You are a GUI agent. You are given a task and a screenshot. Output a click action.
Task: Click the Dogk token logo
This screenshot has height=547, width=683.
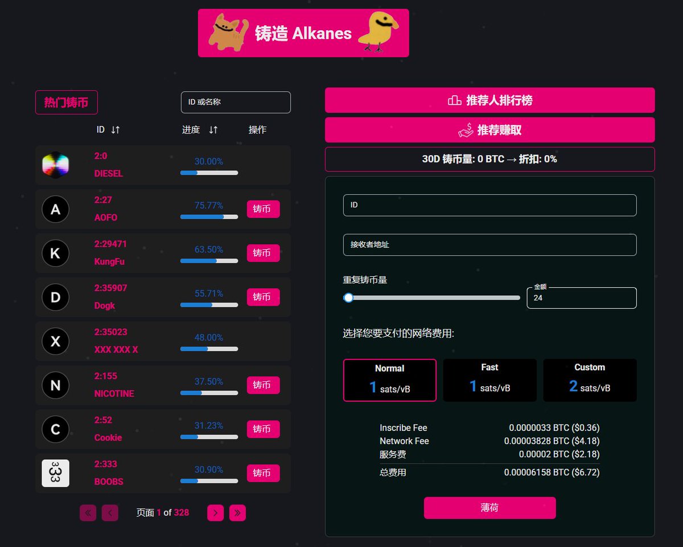[x=55, y=297]
